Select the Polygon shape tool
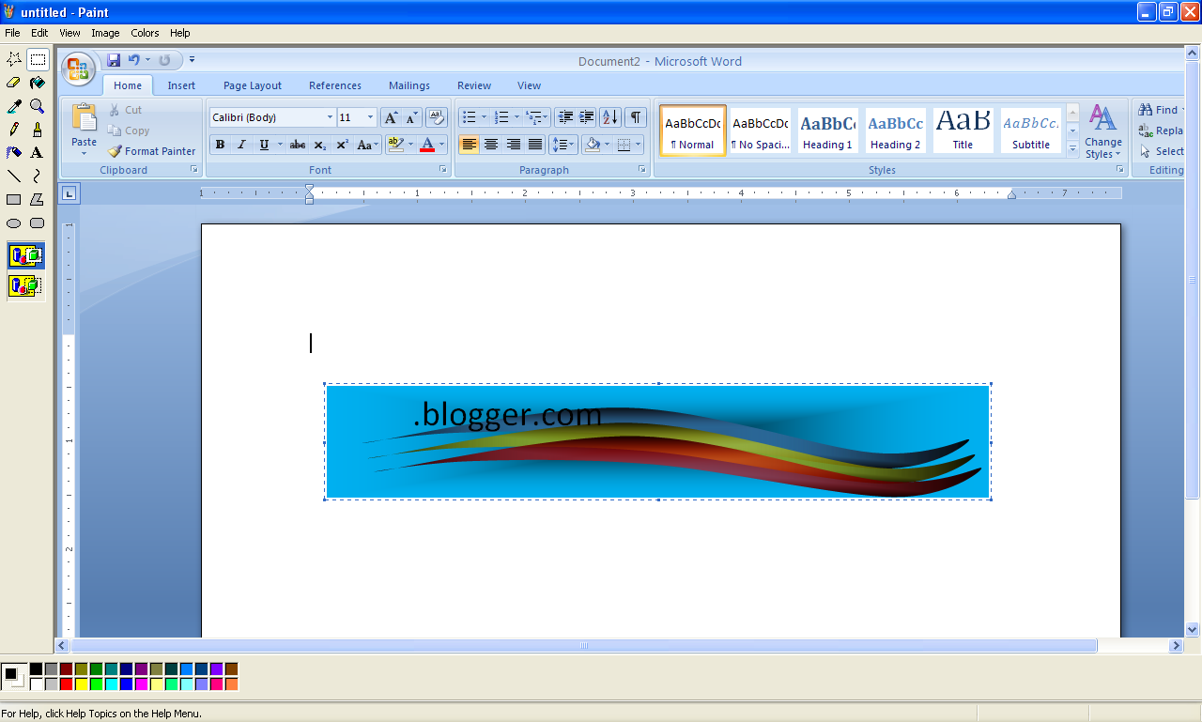Screen dimensions: 1202x722 (x=38, y=199)
